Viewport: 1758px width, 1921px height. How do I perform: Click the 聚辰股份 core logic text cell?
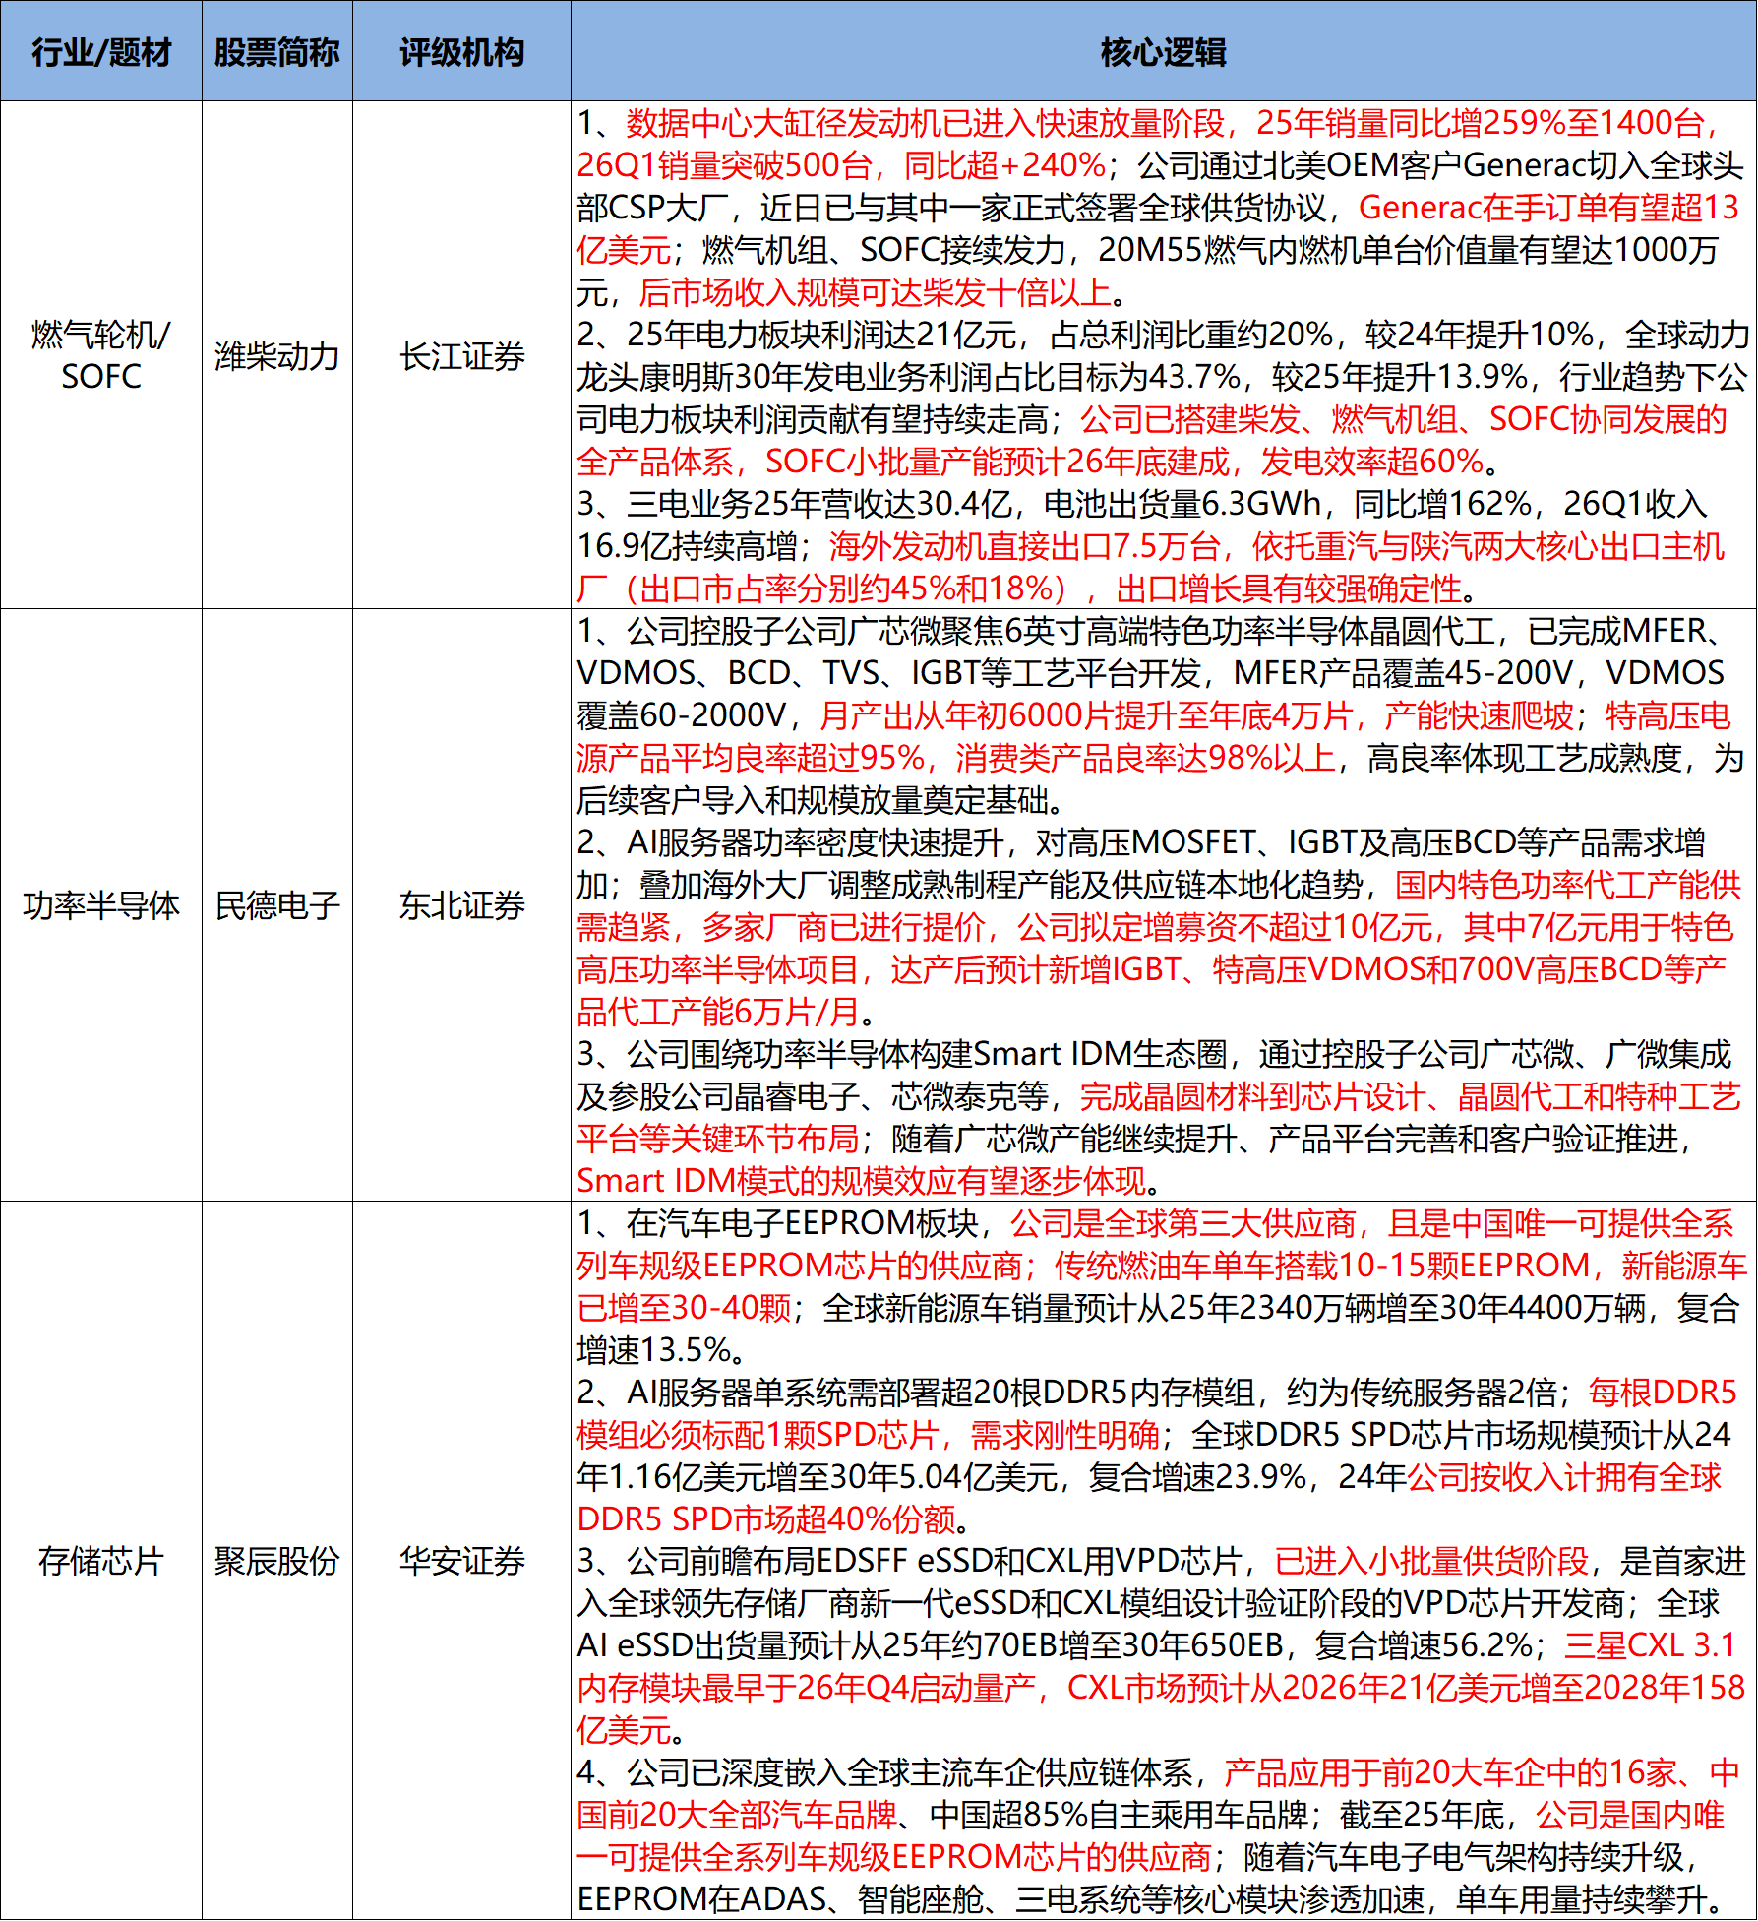click(x=1164, y=1561)
